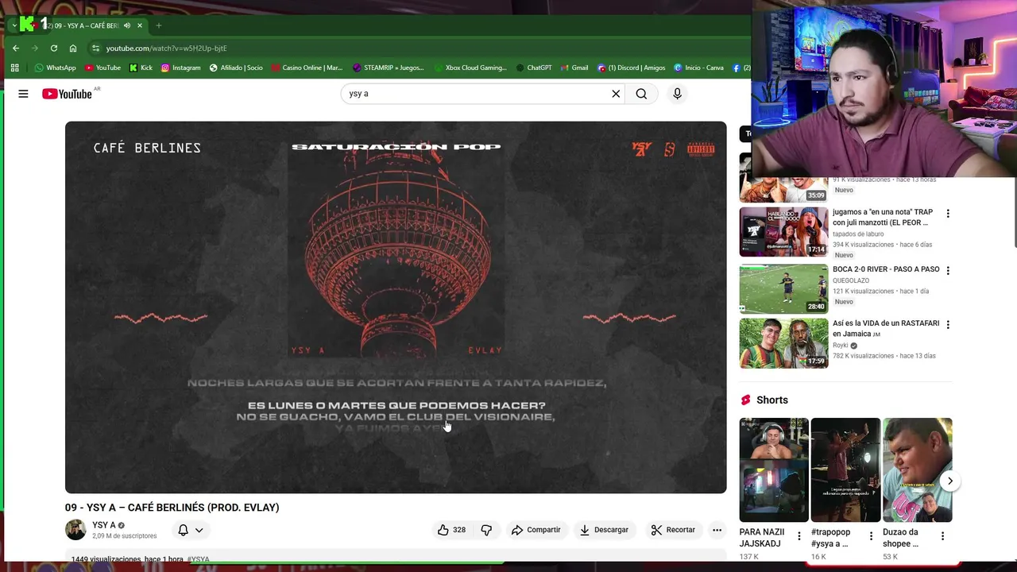Click the Café Berlinés video player
This screenshot has height=572, width=1017.
(396, 307)
